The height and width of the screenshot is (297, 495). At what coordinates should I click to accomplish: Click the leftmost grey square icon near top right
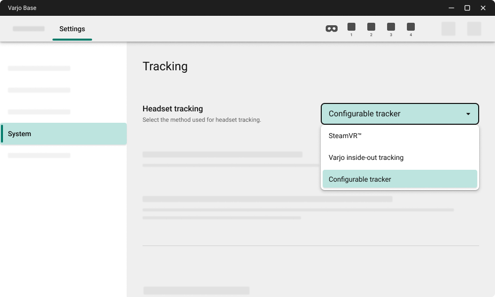pyautogui.click(x=448, y=28)
